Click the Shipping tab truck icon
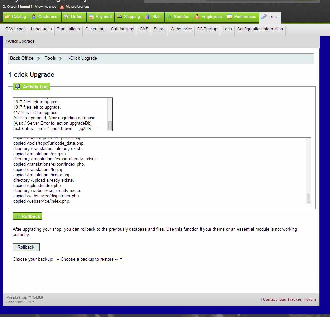 (119, 16)
